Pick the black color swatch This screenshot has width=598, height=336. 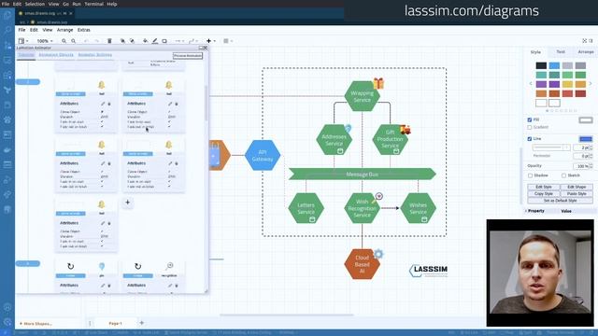541,65
